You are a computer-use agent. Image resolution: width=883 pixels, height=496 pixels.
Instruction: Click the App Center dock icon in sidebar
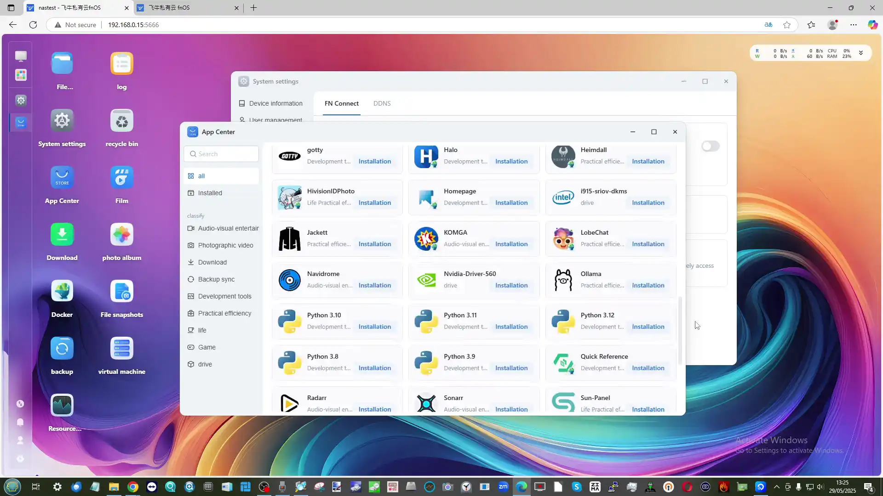click(x=21, y=123)
